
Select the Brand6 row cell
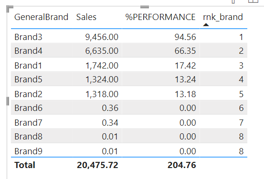28,108
